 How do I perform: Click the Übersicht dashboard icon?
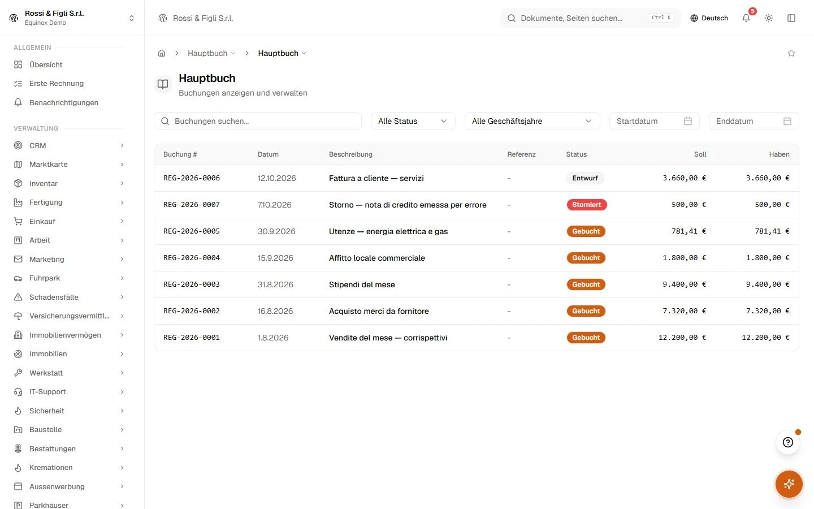(x=18, y=64)
